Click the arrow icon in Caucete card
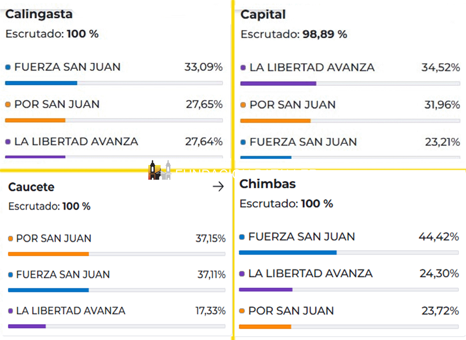This screenshot has width=466, height=340. 218,186
